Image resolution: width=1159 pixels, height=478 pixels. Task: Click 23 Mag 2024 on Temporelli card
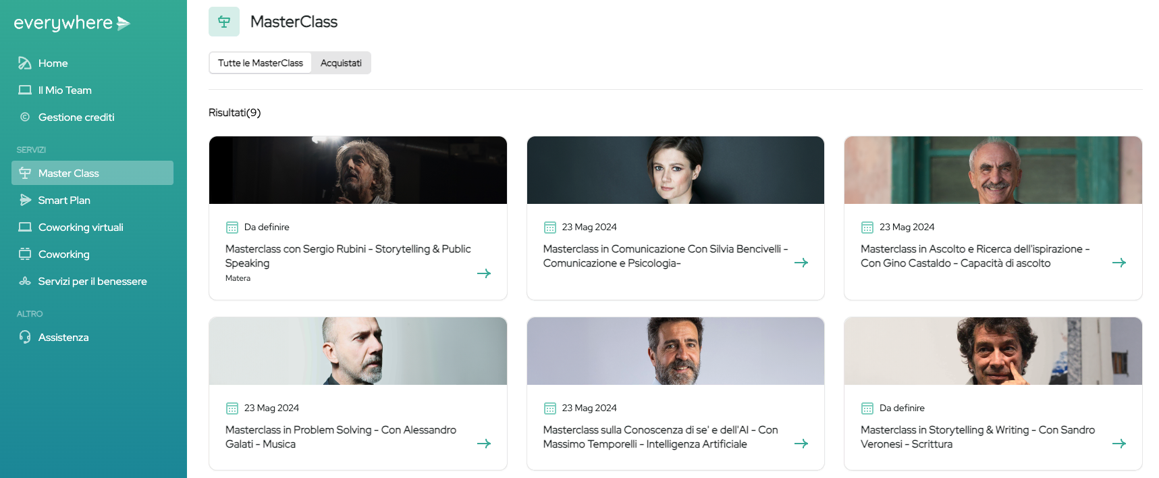589,408
